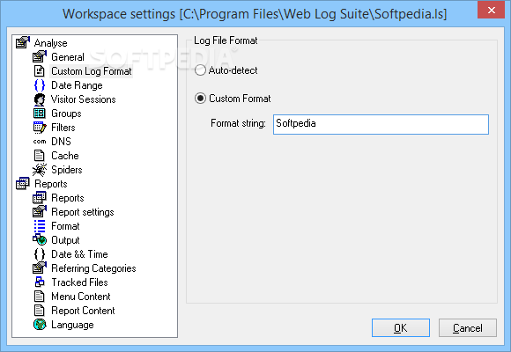The height and width of the screenshot is (352, 511).
Task: Open the Analyse root tree node
Action: click(50, 43)
